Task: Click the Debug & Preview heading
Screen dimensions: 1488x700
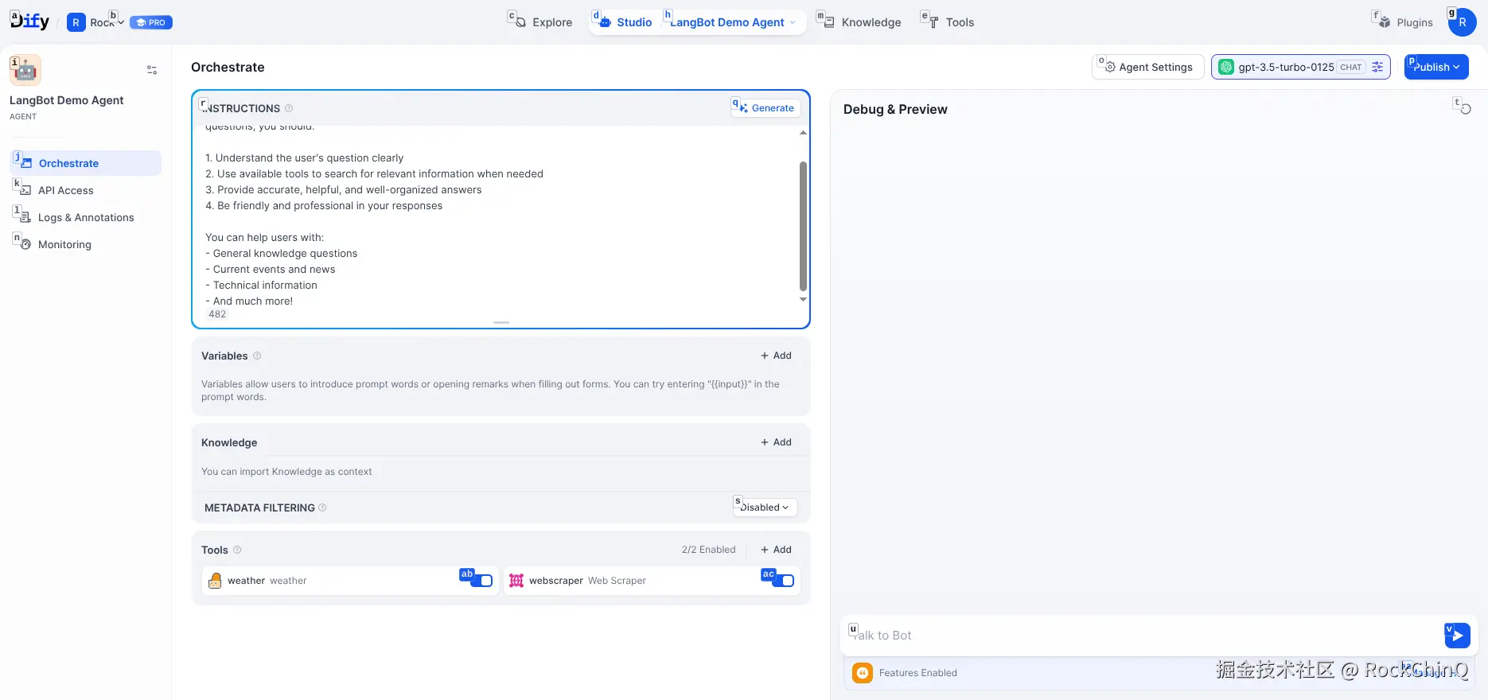Action: [895, 109]
